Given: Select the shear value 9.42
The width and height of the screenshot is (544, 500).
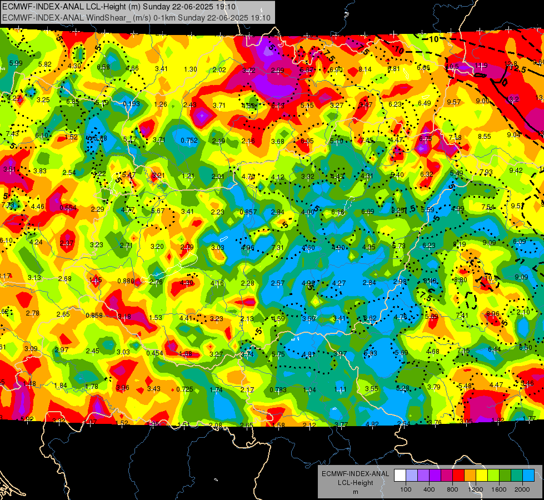Looking at the screenshot, I should click(516, 170).
